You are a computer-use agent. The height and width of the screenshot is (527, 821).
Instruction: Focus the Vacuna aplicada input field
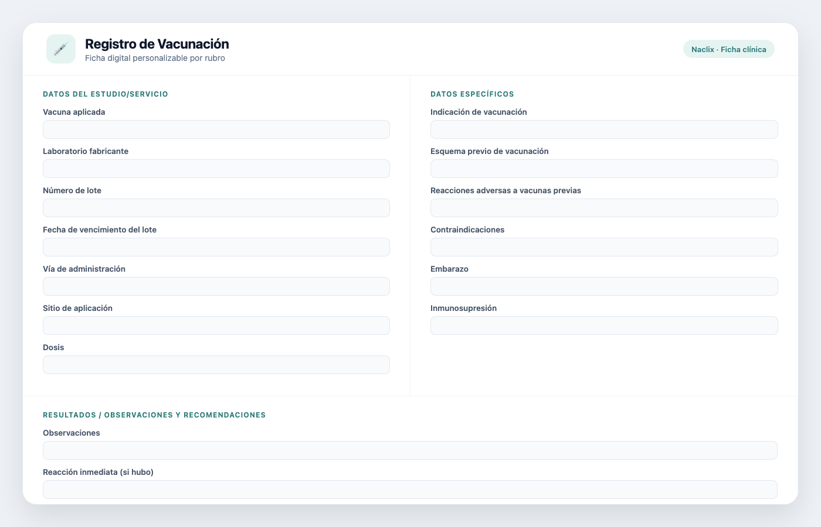[x=216, y=129]
